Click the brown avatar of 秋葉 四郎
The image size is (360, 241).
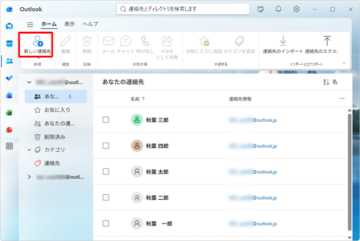[137, 146]
